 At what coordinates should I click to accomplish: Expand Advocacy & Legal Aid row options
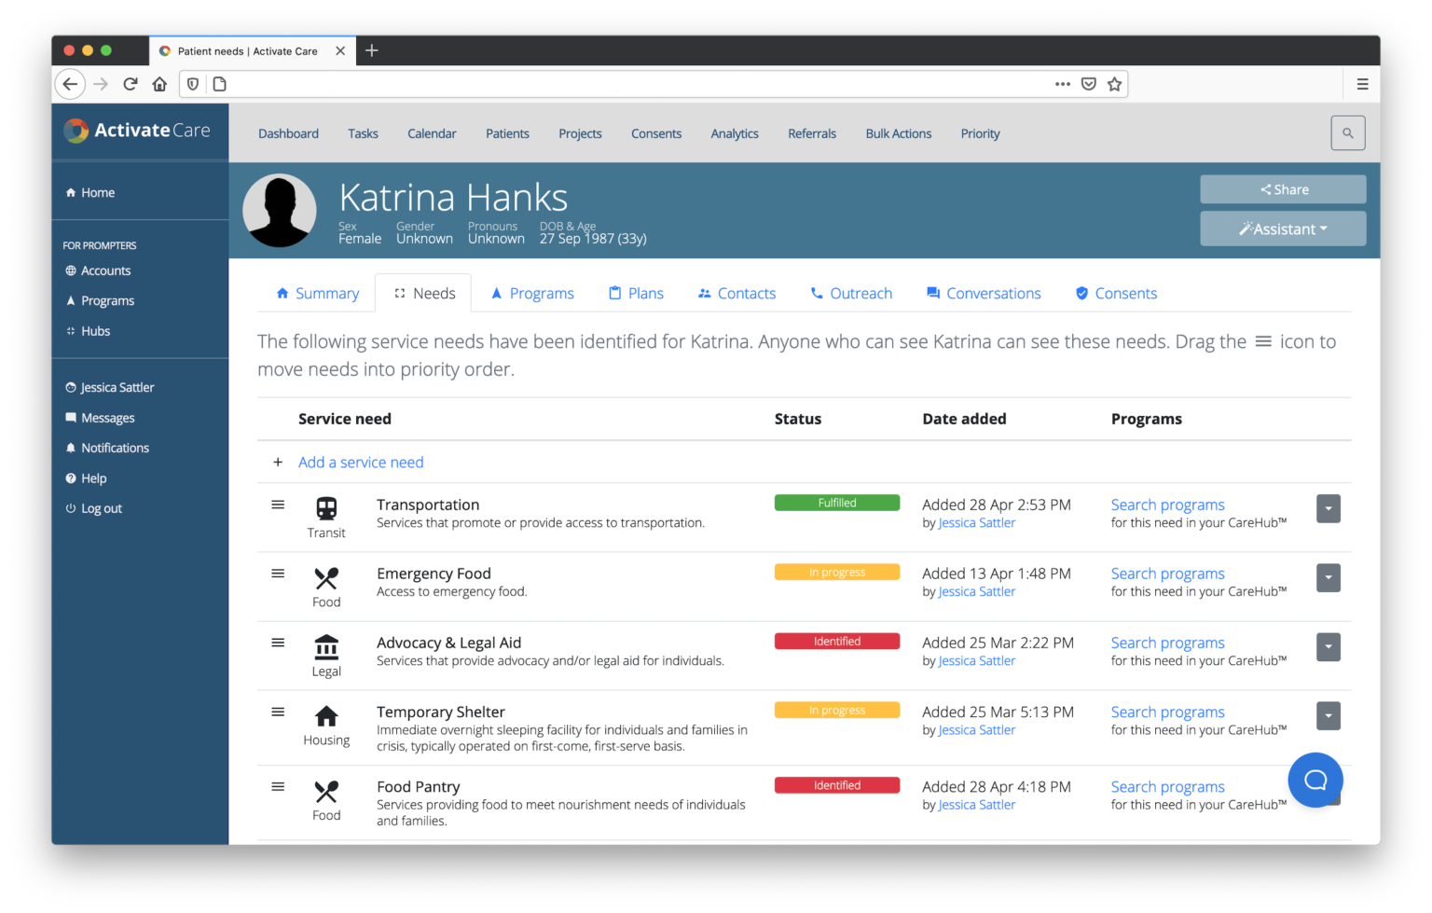(1328, 647)
